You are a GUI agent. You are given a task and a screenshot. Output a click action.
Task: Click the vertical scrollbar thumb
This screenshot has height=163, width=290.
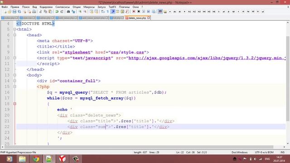click(x=288, y=78)
